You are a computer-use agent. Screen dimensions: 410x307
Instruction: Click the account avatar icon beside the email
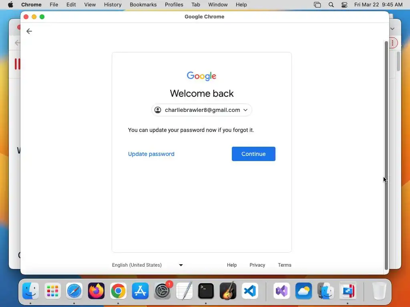pyautogui.click(x=158, y=110)
